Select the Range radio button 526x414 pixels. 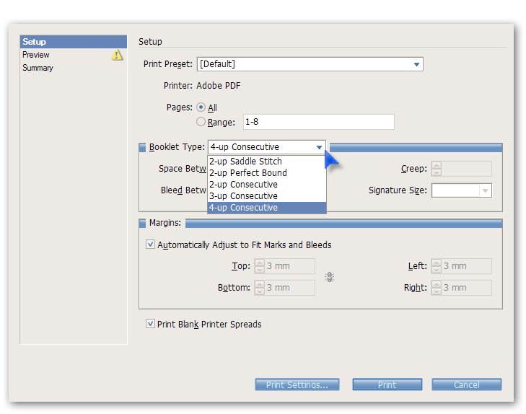(201, 122)
